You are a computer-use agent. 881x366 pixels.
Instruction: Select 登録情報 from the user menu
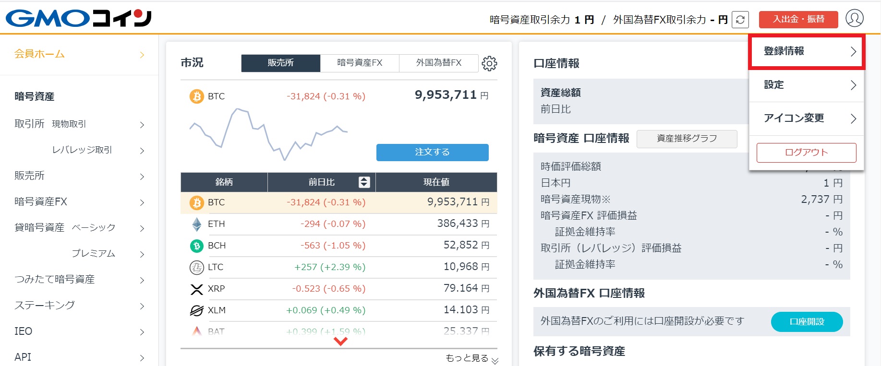click(x=807, y=51)
